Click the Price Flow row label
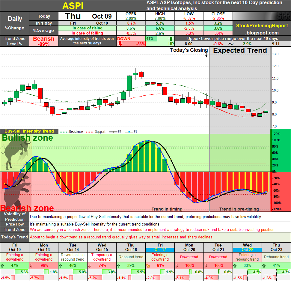 15,224
